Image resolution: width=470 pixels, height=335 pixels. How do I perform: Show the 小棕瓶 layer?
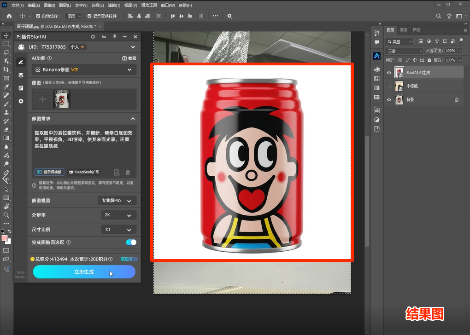[x=389, y=86]
